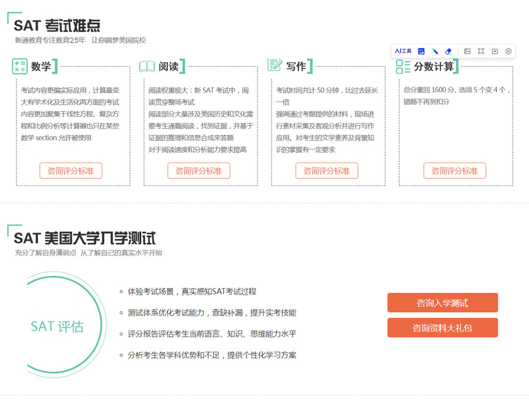This screenshot has width=529, height=412.
Task: Click the 数学 calculator icon
Action: 19,66
